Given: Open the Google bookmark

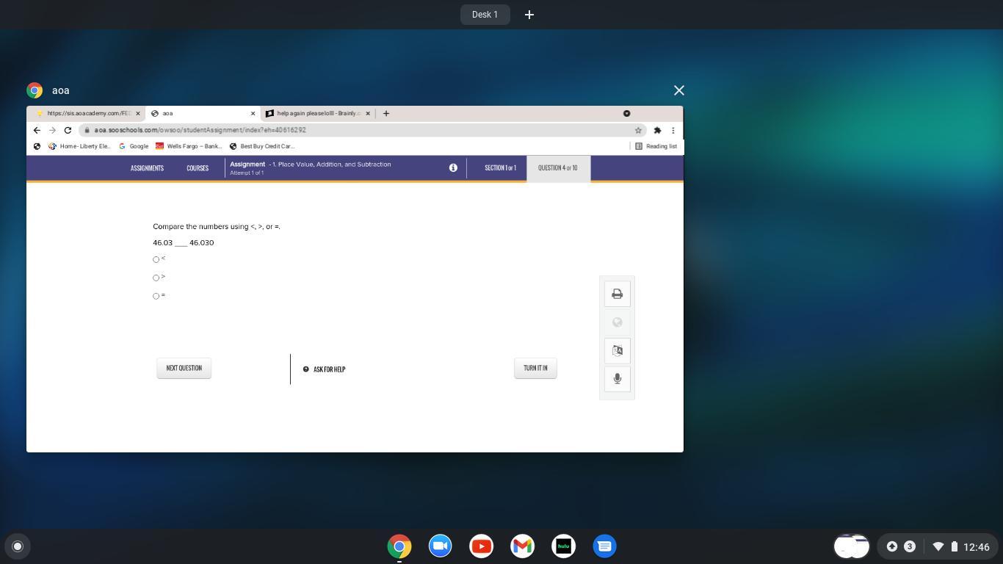Looking at the screenshot, I should tap(134, 146).
